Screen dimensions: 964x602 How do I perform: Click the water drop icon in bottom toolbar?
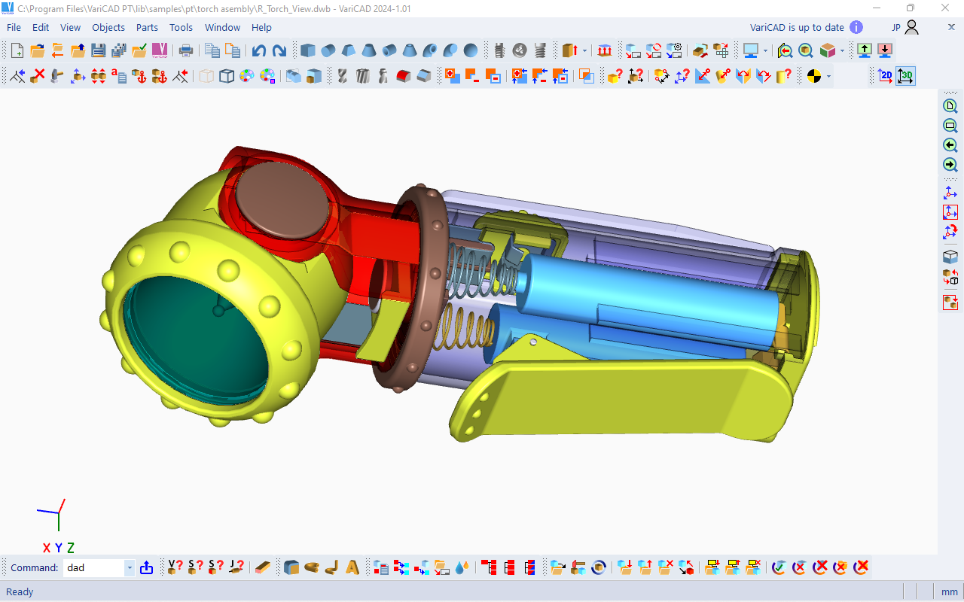click(x=462, y=567)
